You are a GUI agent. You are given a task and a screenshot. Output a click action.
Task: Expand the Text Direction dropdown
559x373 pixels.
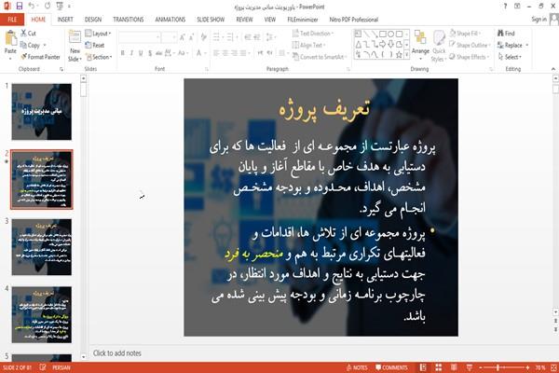point(313,34)
